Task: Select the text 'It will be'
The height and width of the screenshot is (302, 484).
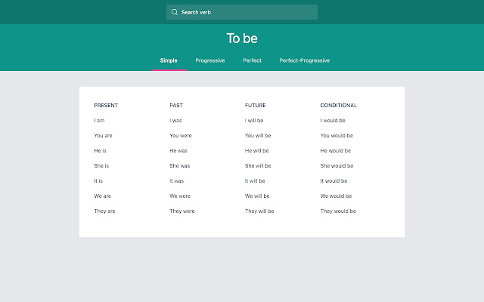Action: (255, 181)
